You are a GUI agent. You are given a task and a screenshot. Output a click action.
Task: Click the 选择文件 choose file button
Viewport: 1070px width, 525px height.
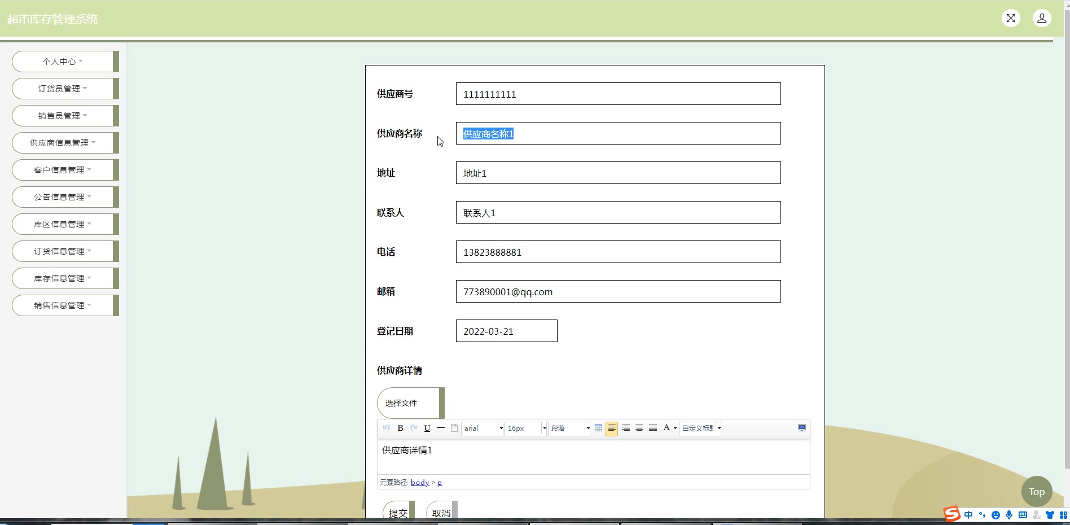coord(410,403)
